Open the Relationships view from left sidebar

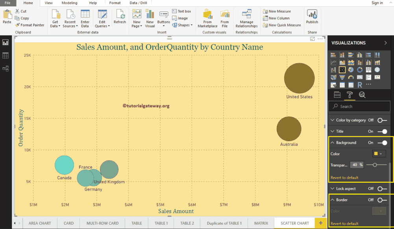6,68
